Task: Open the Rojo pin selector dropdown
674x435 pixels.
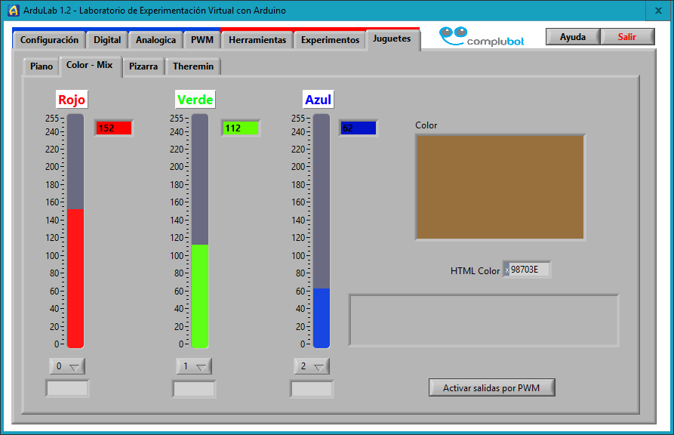Action: (x=67, y=367)
